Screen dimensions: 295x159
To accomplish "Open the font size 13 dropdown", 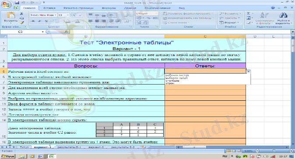I will coord(68,15).
